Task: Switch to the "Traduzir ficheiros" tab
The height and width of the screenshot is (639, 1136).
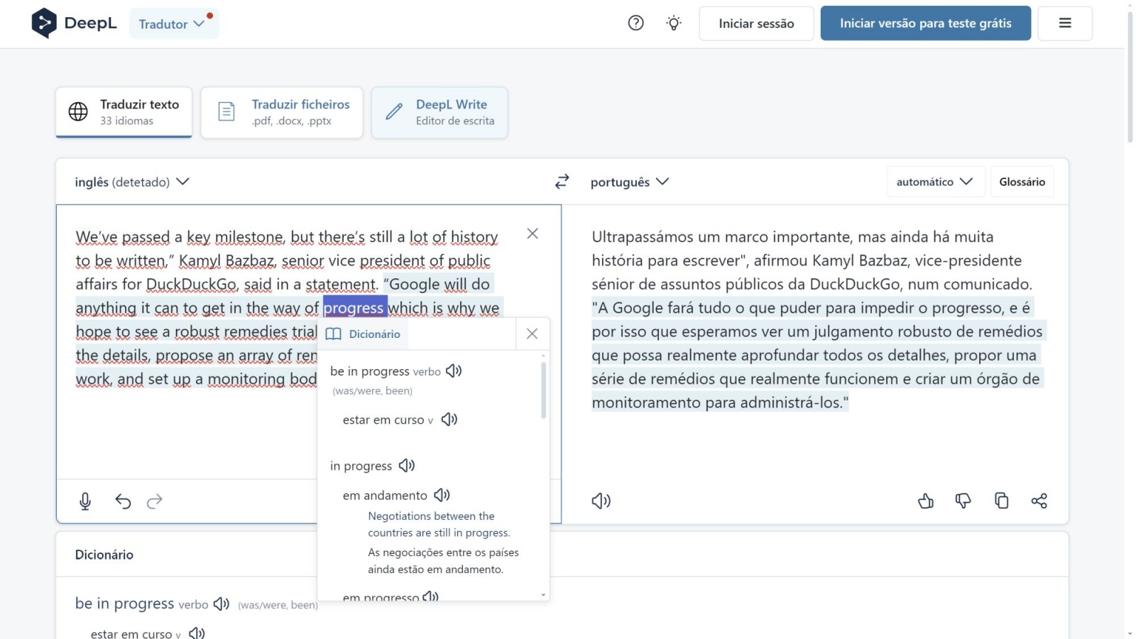Action: [282, 112]
